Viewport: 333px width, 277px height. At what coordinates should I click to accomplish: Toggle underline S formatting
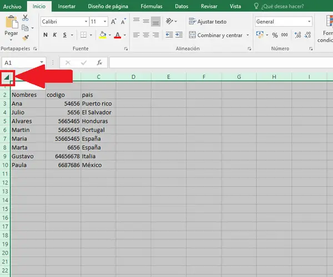65,35
